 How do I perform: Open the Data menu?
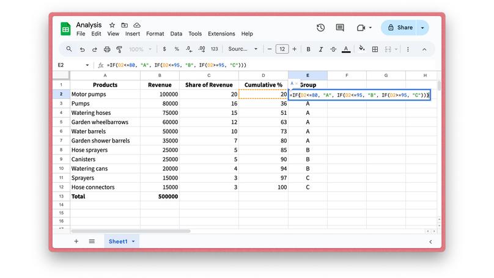pyautogui.click(x=176, y=34)
